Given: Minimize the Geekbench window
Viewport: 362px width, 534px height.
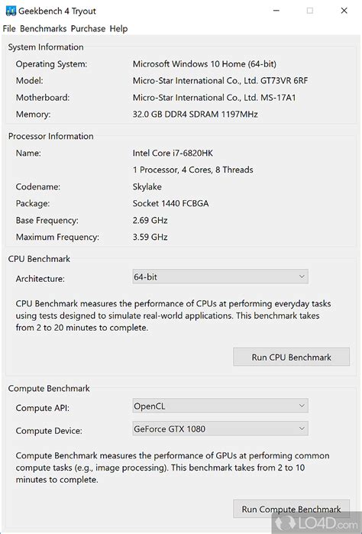Looking at the screenshot, I should coord(276,11).
